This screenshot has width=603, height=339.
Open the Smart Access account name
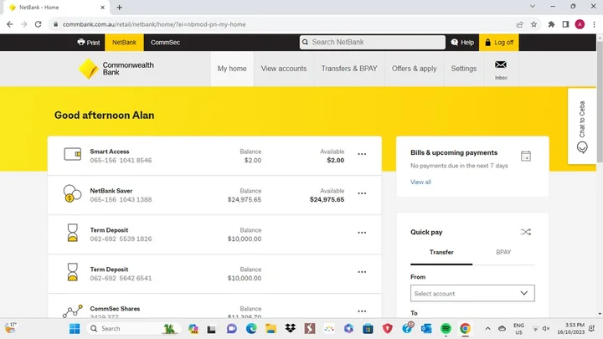coord(110,152)
